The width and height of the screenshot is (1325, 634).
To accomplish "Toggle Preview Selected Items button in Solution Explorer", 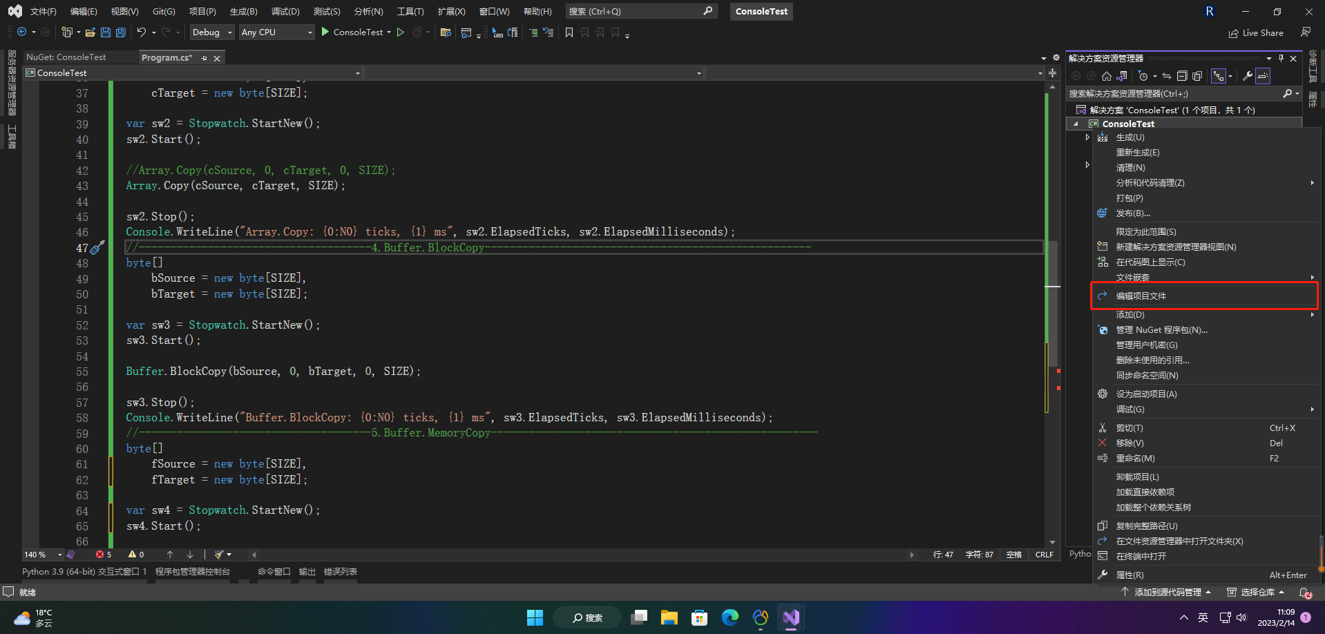I will click(1263, 76).
